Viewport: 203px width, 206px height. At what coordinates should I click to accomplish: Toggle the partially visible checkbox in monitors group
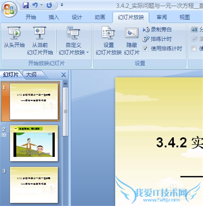194,48
